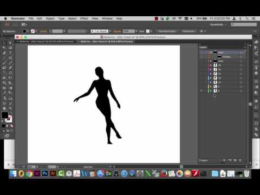
Task: Click the black Fill swatch in toolbar
Action: tap(5, 115)
